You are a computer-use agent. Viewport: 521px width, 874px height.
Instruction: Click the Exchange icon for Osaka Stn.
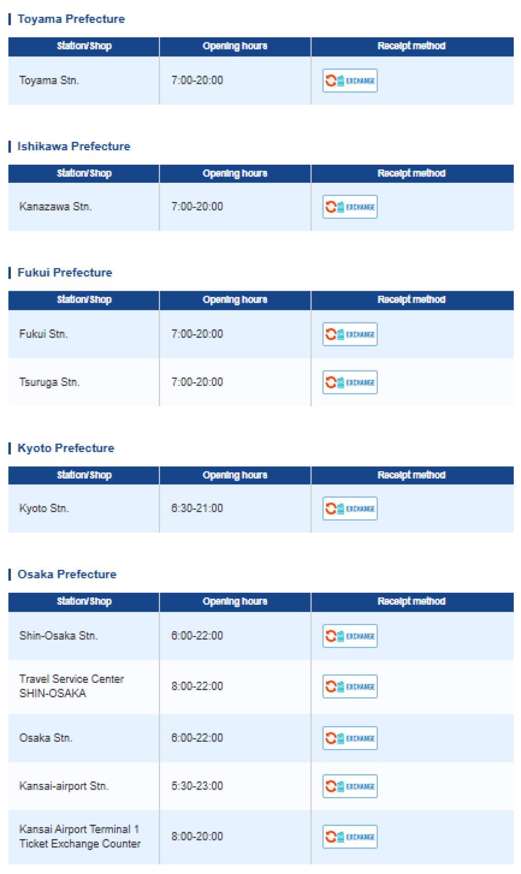[350, 738]
